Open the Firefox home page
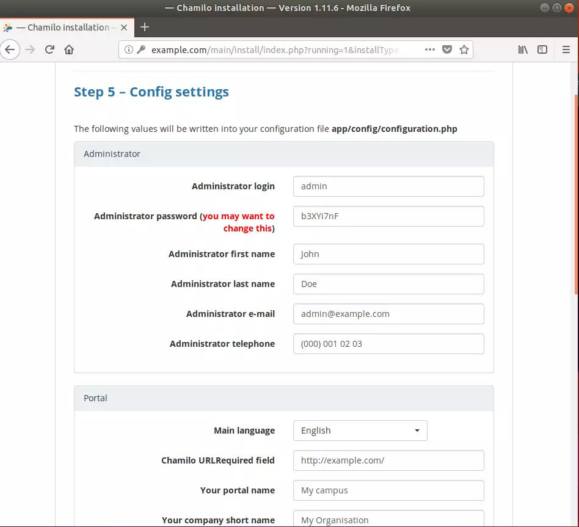Image resolution: width=579 pixels, height=527 pixels. pyautogui.click(x=69, y=49)
